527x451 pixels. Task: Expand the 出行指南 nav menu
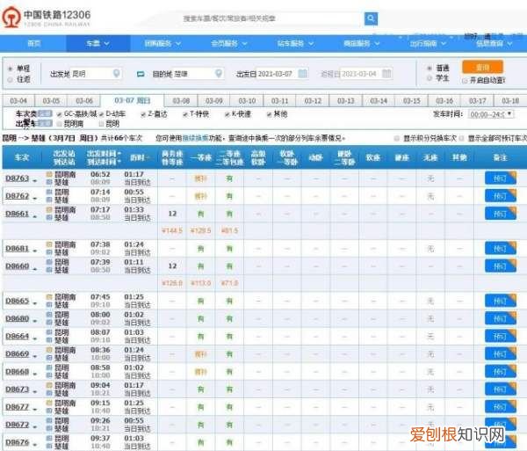coord(428,43)
